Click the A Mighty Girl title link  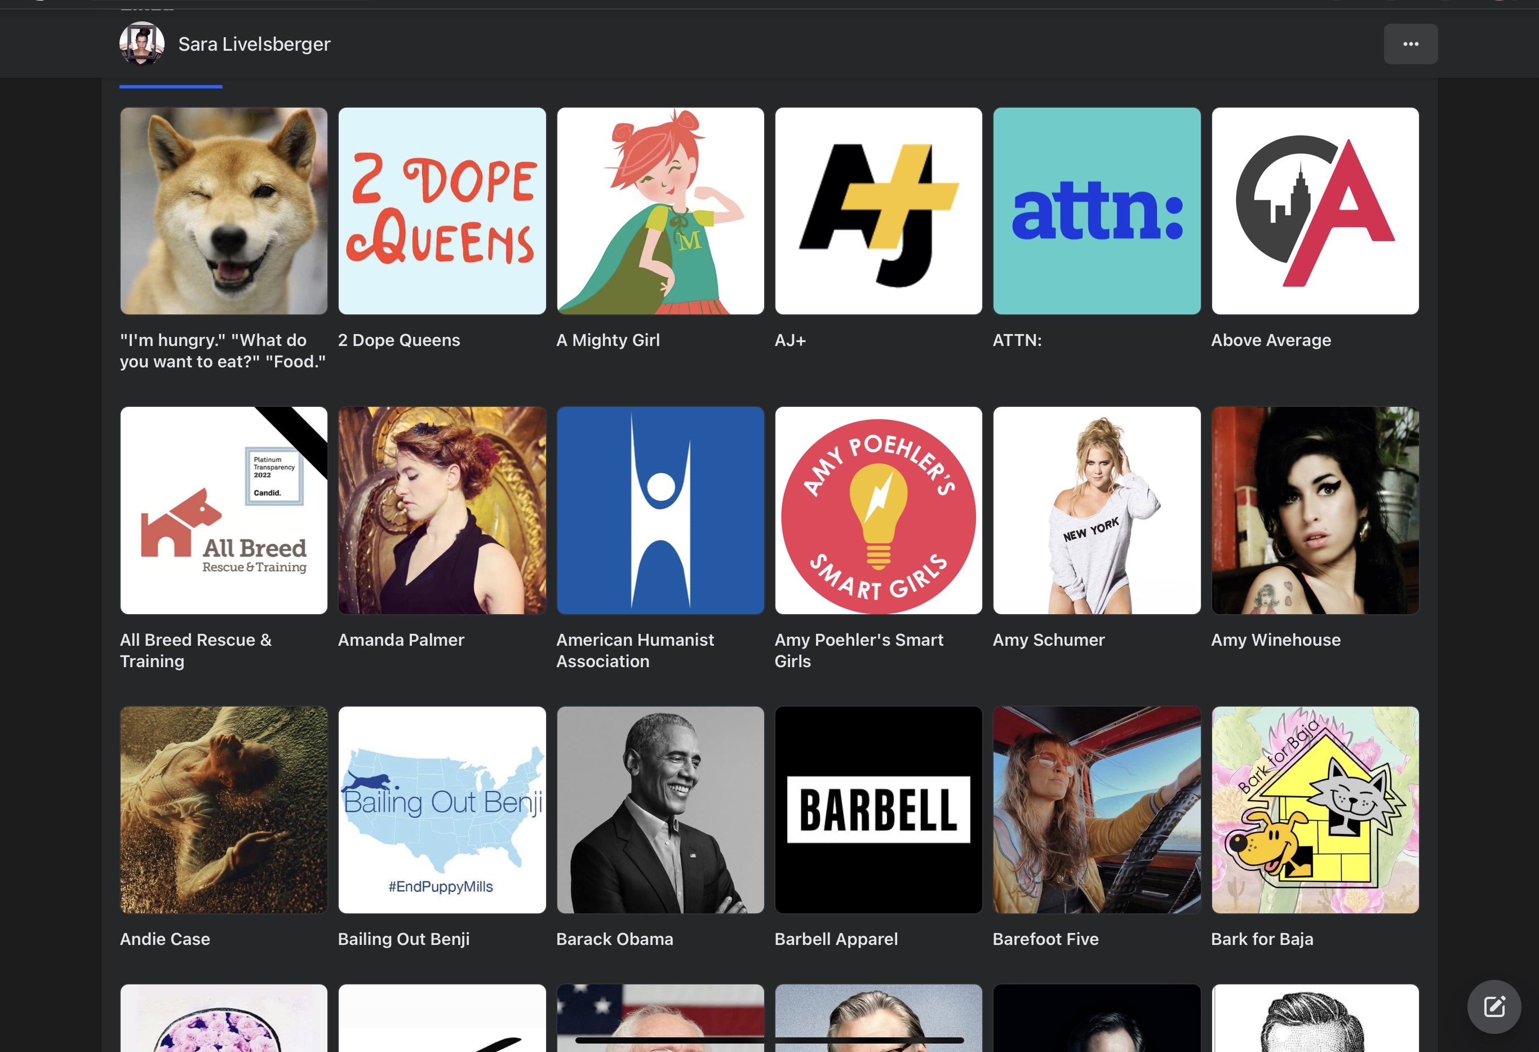pyautogui.click(x=608, y=340)
